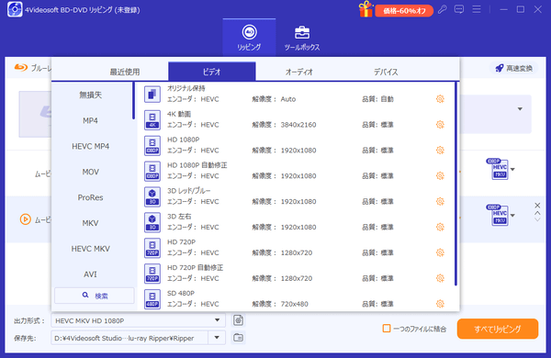Open the output folder icon beside 保存先
Image resolution: width=551 pixels, height=358 pixels.
(238, 338)
